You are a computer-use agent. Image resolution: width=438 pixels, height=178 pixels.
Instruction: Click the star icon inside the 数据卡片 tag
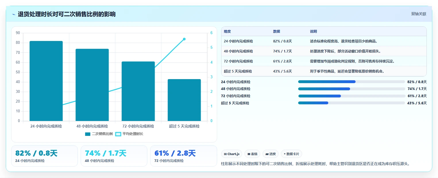[285, 154]
